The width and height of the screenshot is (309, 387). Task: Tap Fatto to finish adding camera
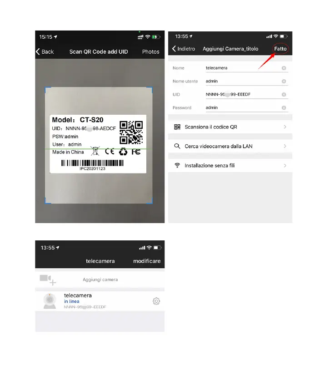280,49
